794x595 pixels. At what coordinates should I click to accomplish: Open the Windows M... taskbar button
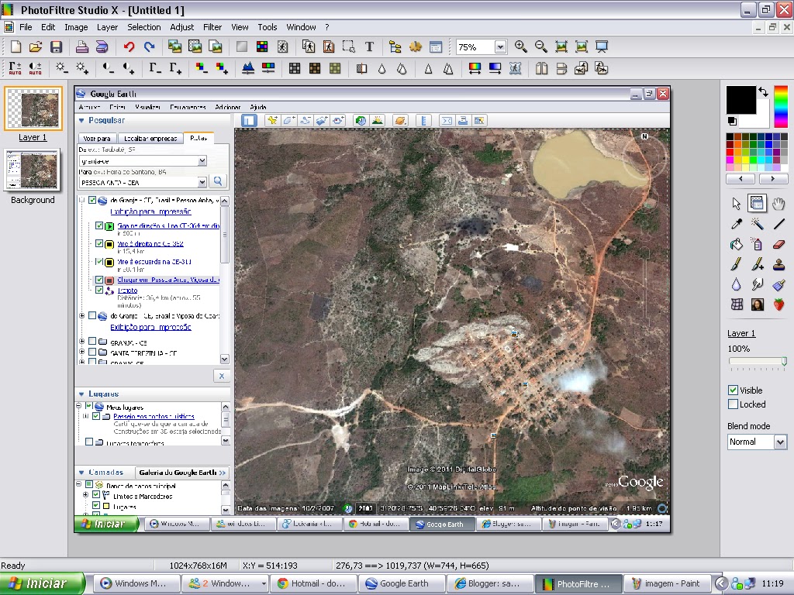pyautogui.click(x=136, y=583)
